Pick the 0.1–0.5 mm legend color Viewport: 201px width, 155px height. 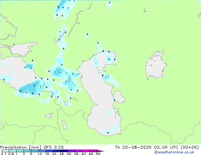pyautogui.click(x=5, y=151)
